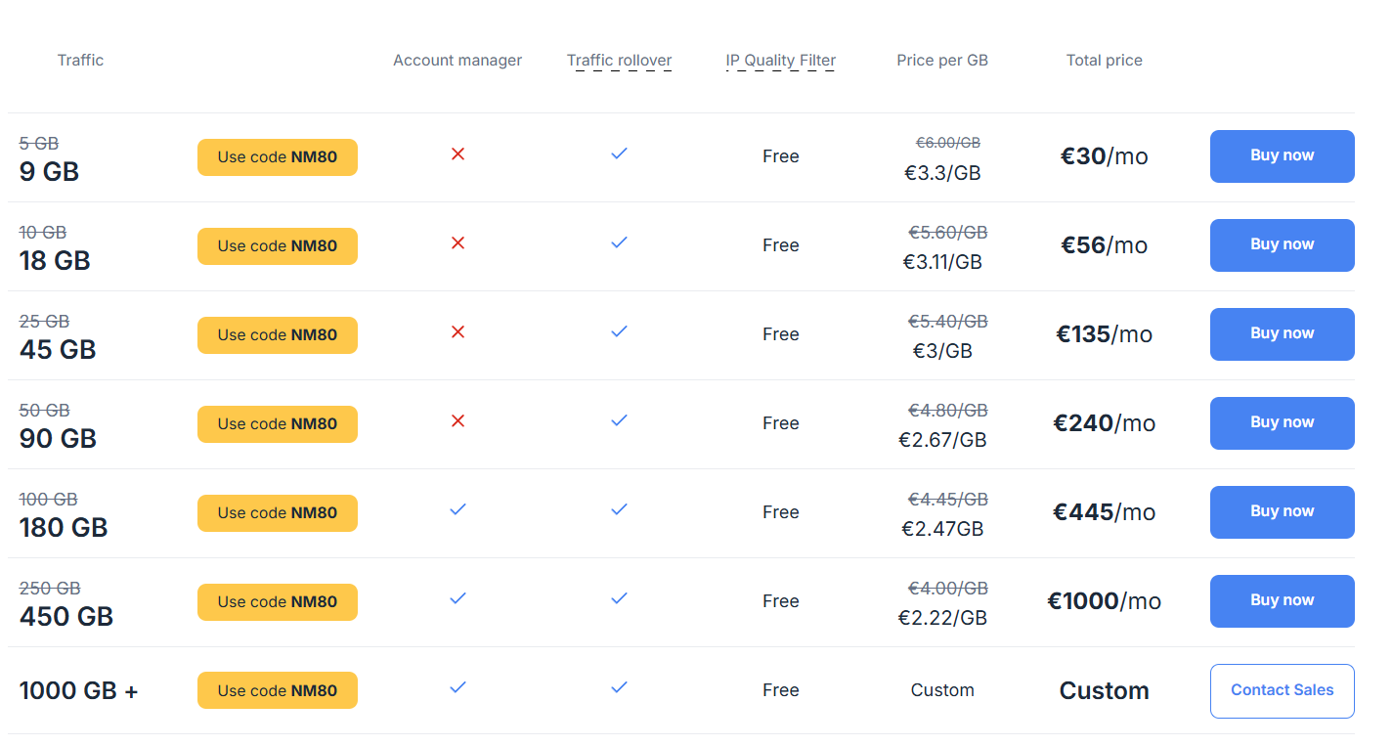Click Traffic rollover checkmark in 450 GB row
Screen dimensions: 1393x746
[x=619, y=598]
